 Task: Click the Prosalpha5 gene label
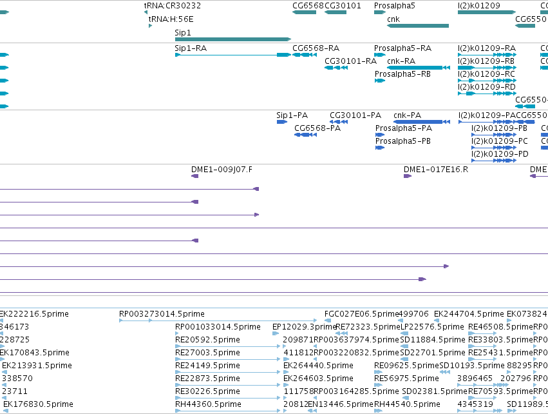394,6
